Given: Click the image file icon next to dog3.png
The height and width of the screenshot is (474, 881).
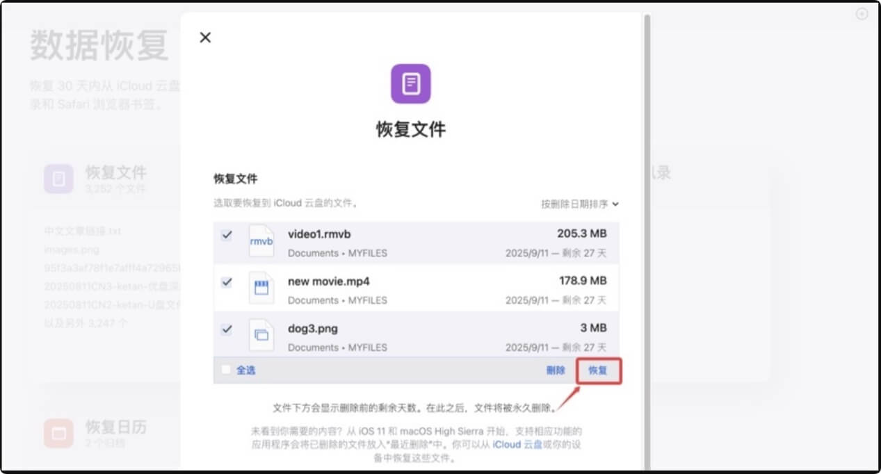Looking at the screenshot, I should (x=262, y=334).
